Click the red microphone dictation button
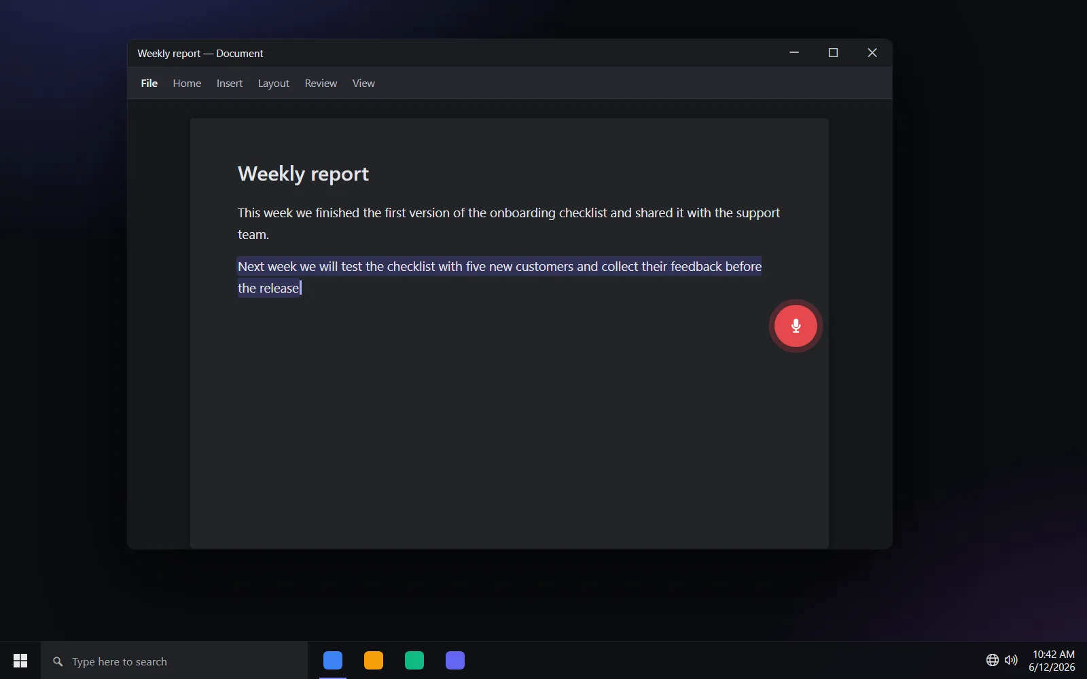 coord(796,326)
